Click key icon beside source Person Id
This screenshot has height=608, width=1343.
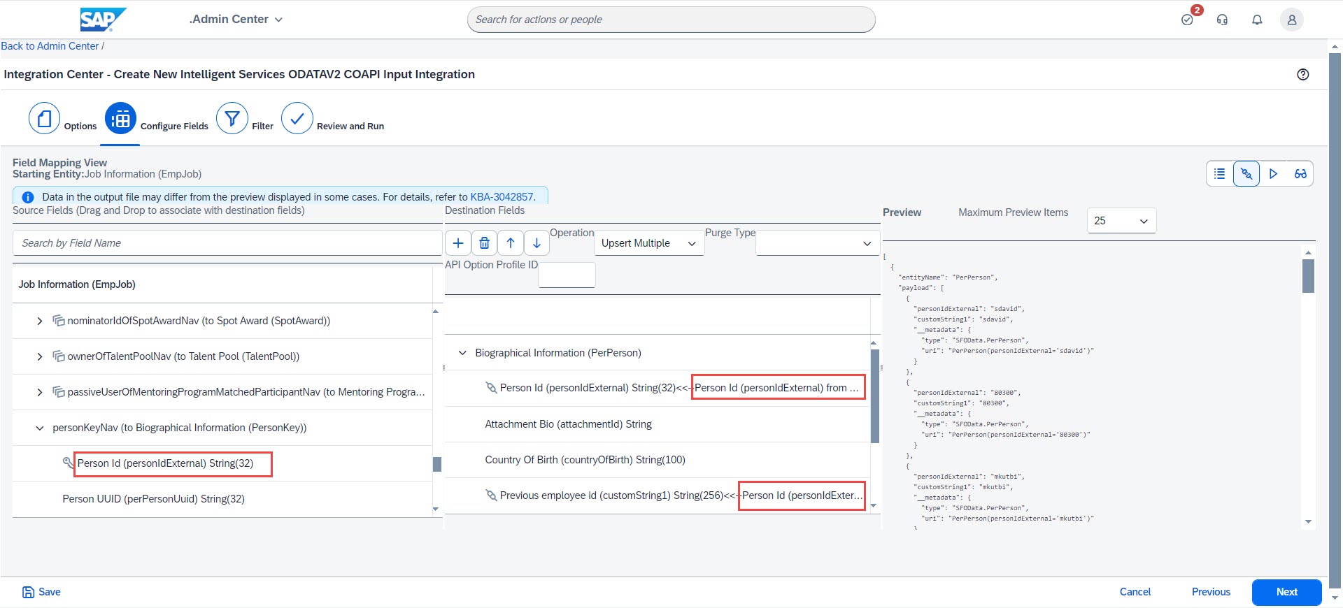[68, 463]
